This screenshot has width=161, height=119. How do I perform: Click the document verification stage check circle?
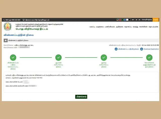click(x=58, y=57)
